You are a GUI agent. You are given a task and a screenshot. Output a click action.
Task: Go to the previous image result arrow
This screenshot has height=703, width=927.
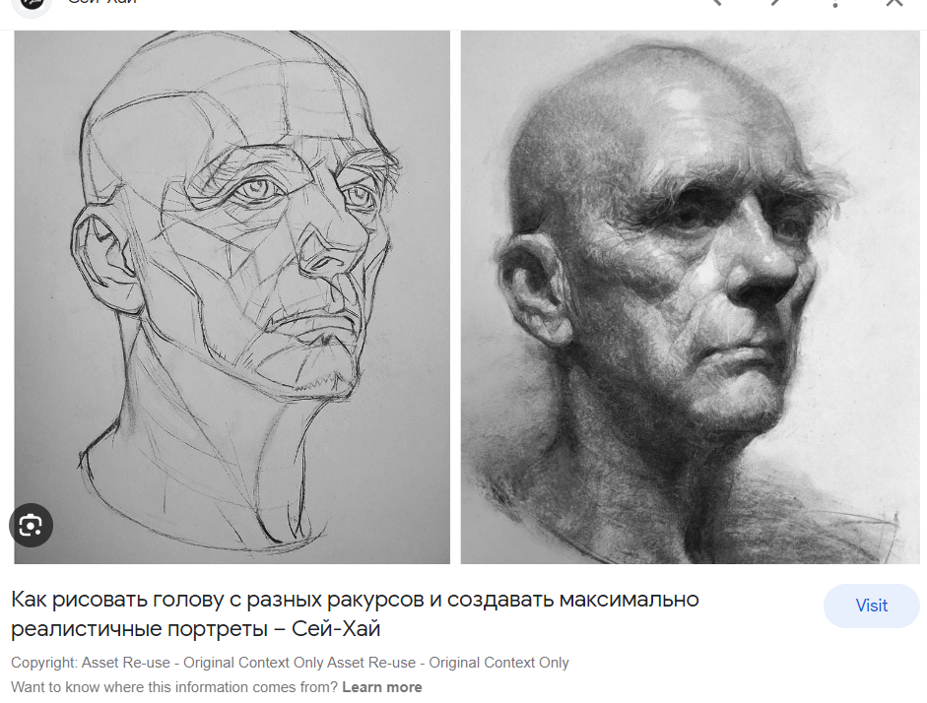click(716, 2)
